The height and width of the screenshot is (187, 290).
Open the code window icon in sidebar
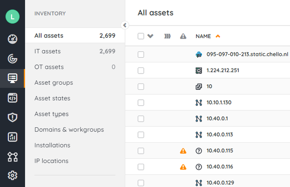[12, 98]
